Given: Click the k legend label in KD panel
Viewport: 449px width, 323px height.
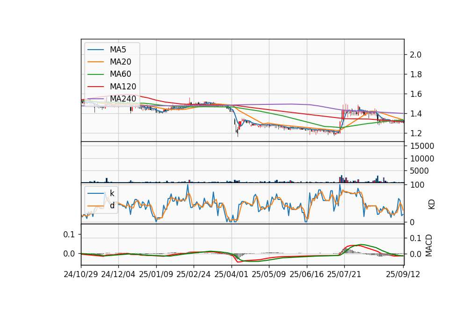Looking at the screenshot, I should click(112, 193).
